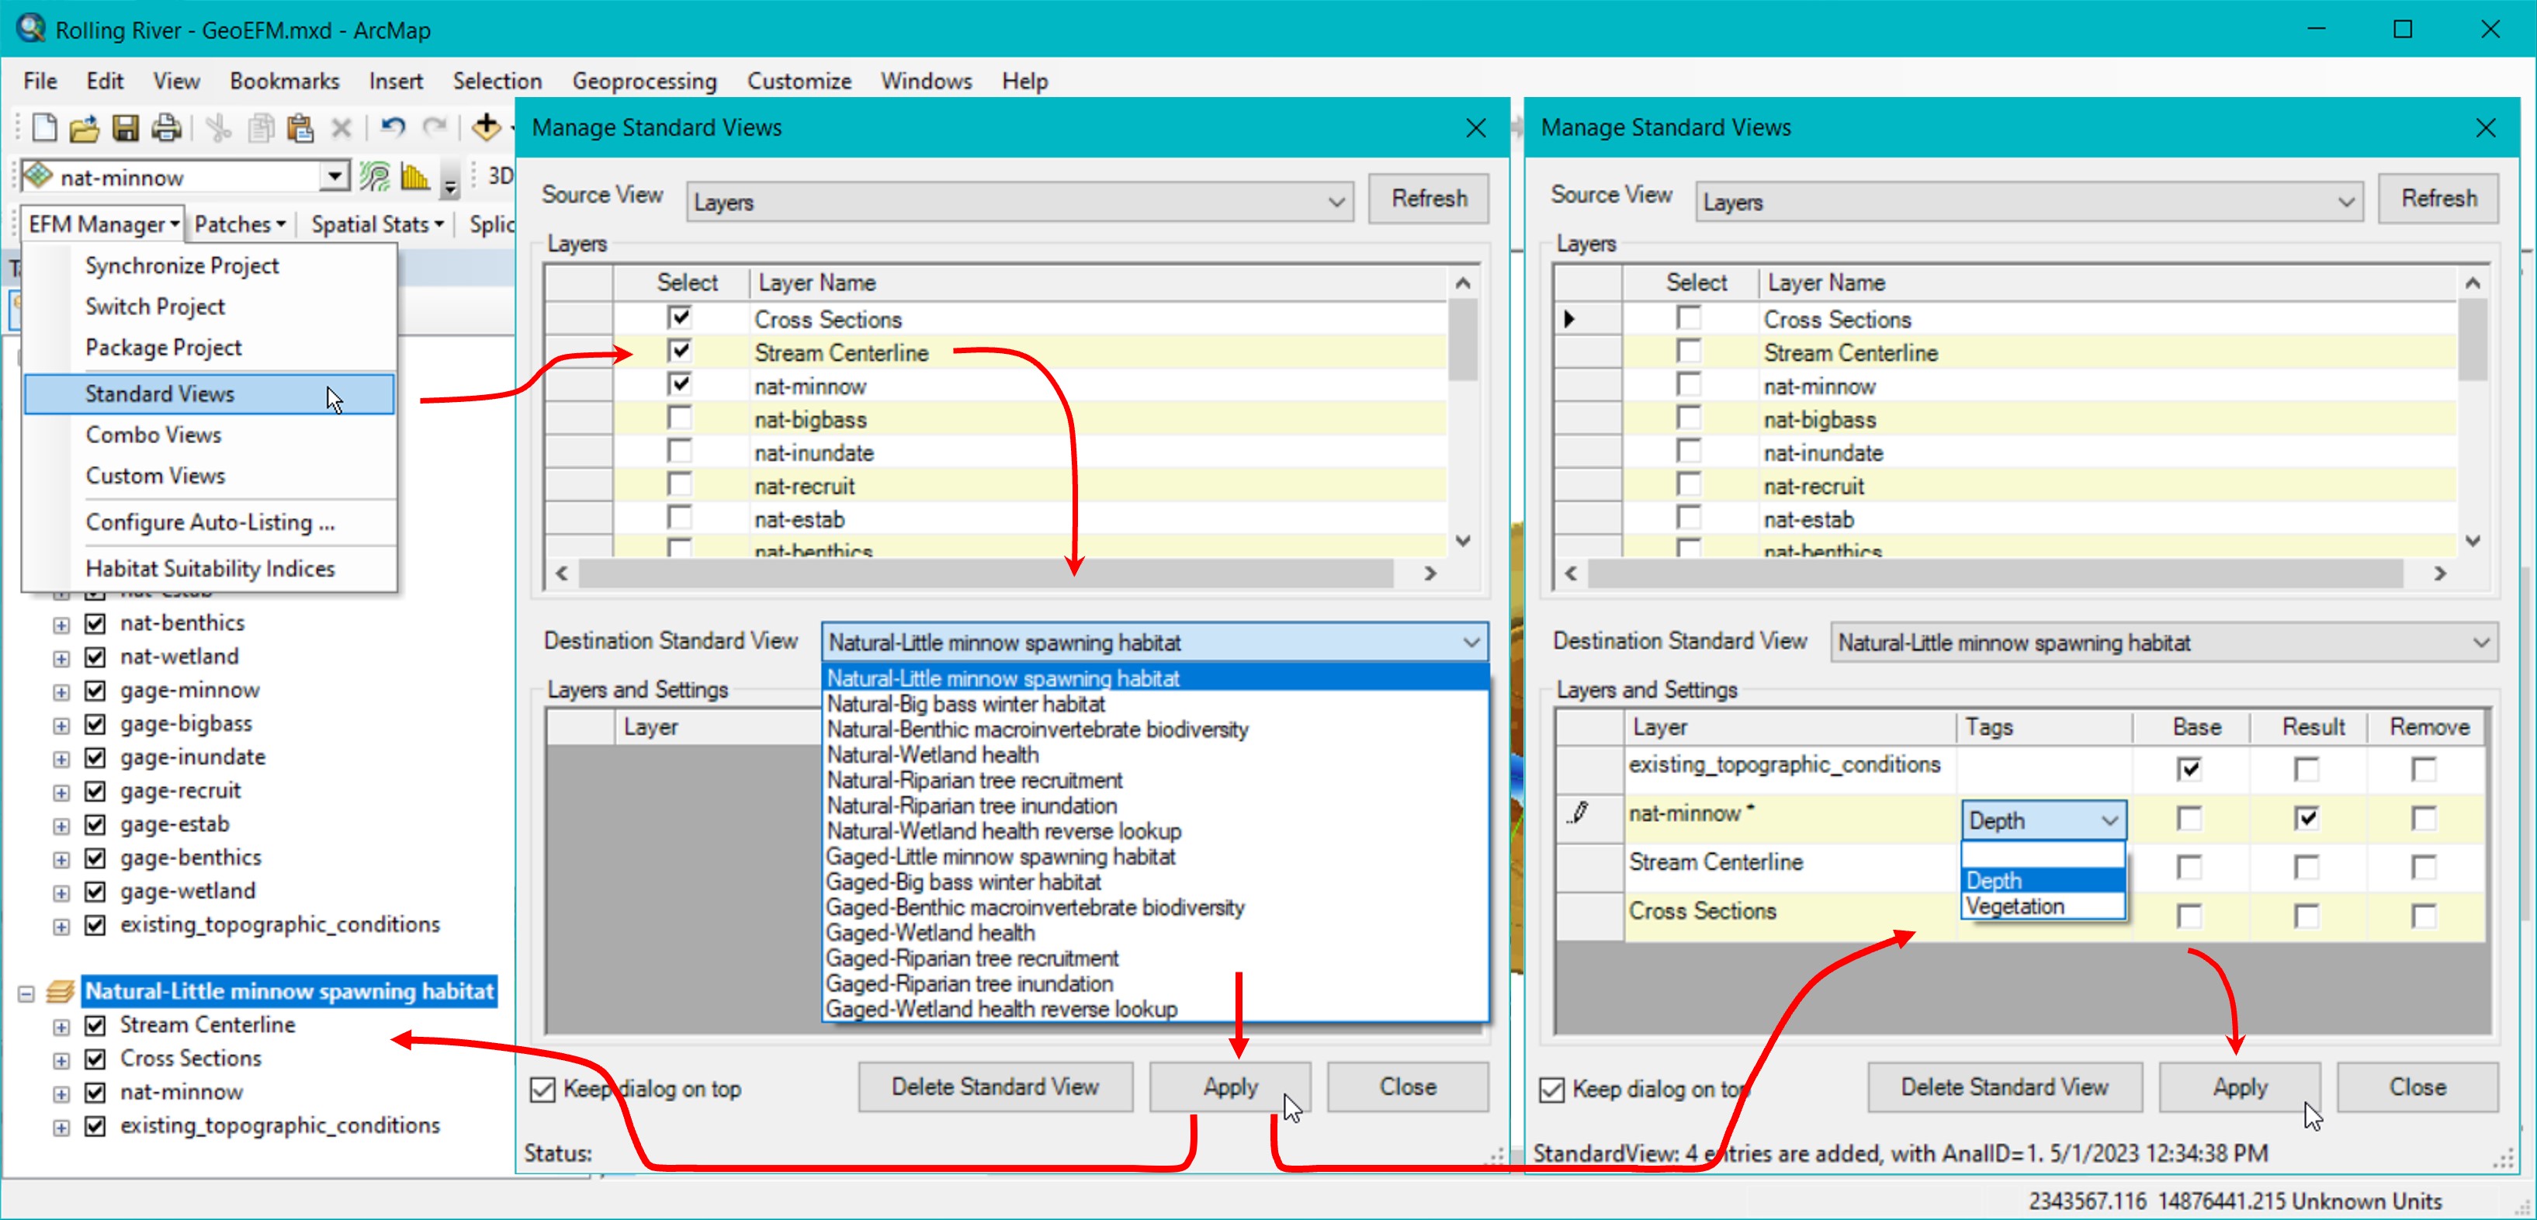Click the Paste clipboard icon

(300, 128)
